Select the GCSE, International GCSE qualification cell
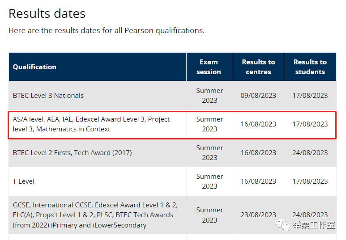 tap(95, 215)
